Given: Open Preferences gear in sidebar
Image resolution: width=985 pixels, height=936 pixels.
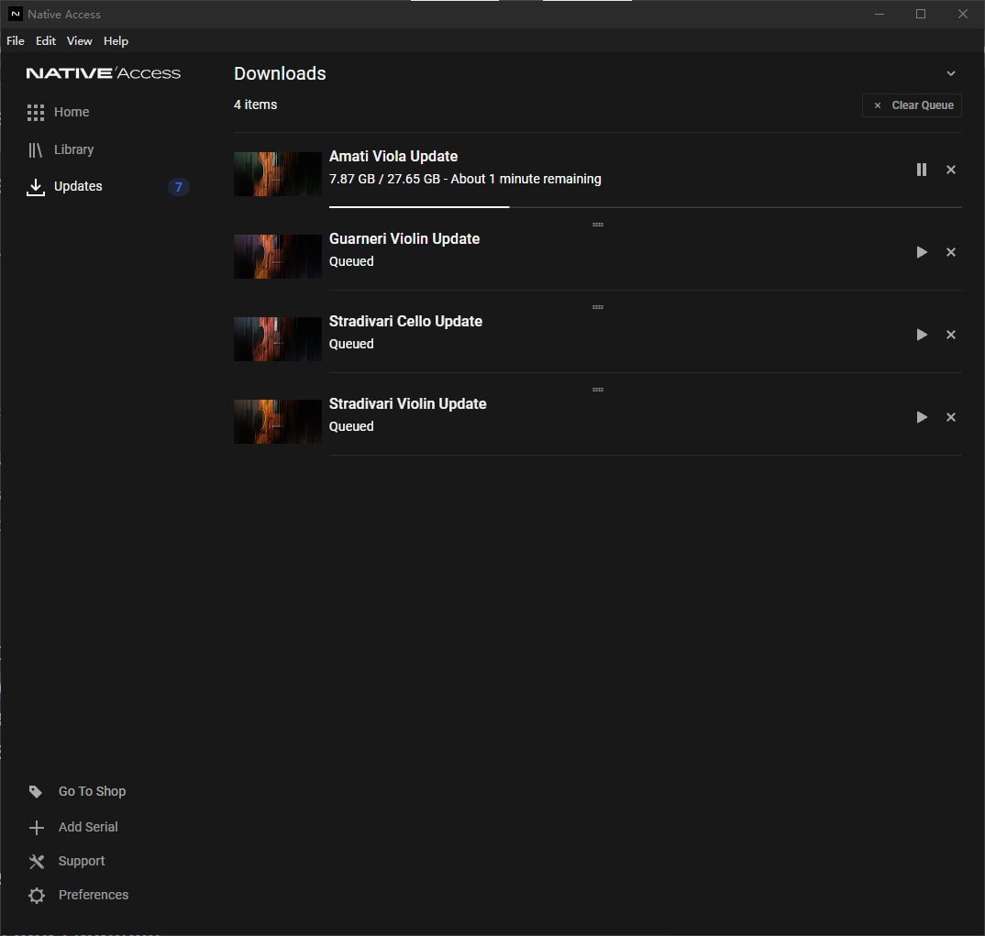Looking at the screenshot, I should tap(37, 896).
